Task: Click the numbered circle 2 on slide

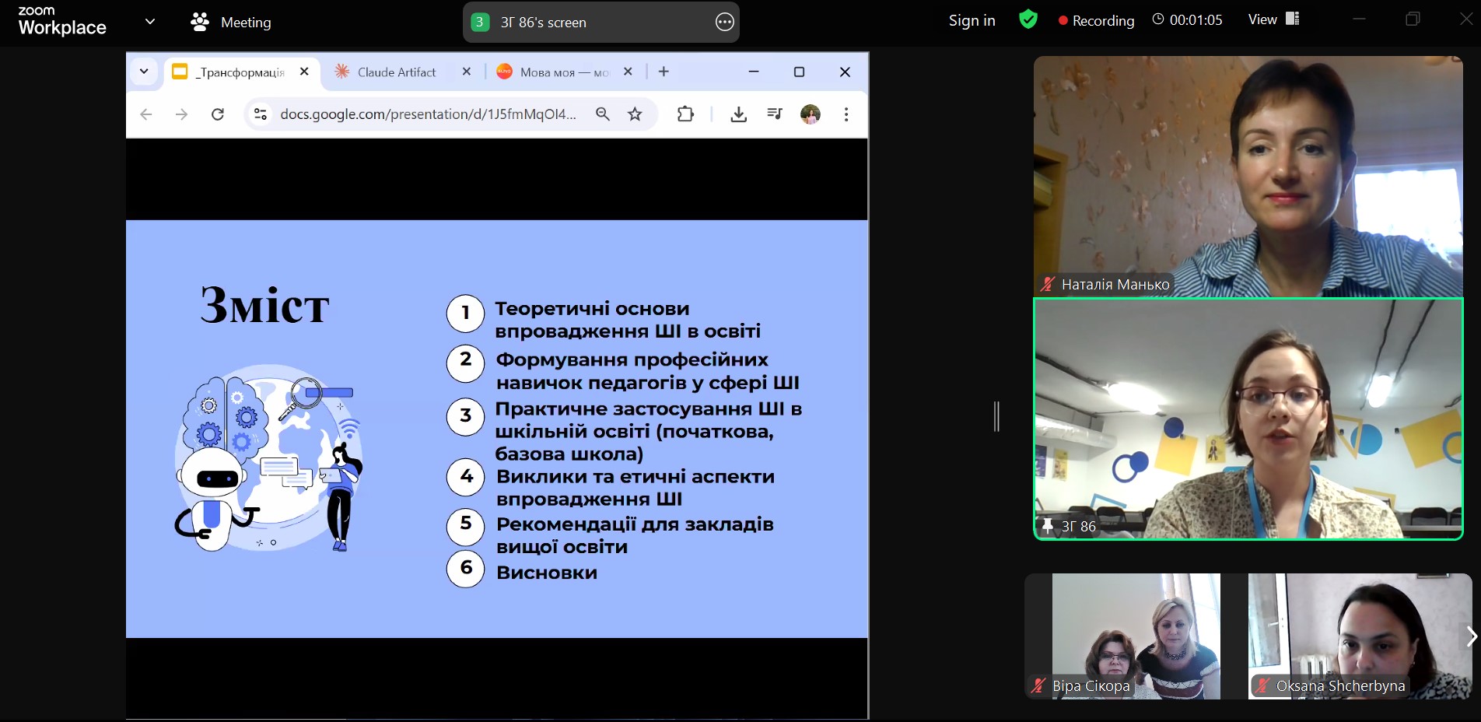Action: pyautogui.click(x=466, y=363)
